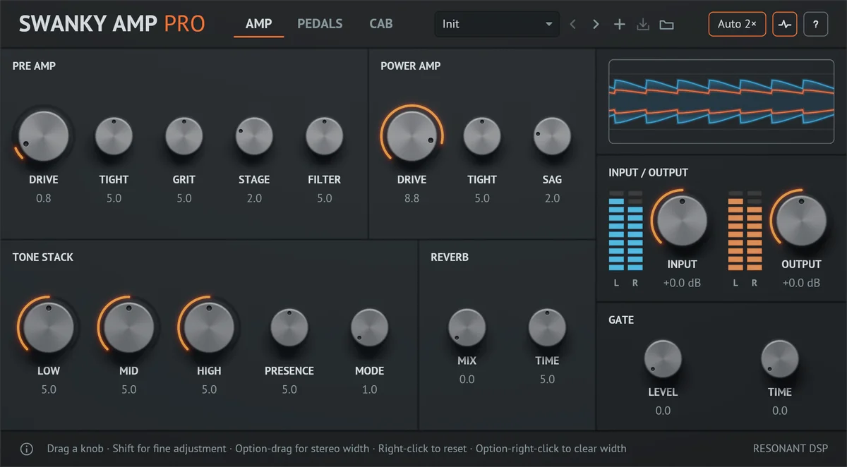The height and width of the screenshot is (467, 847).
Task: Click the Pre Amp TIGHT knob
Action: coord(114,136)
